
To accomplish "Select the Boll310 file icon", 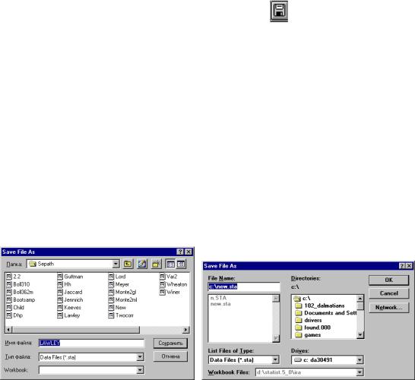I will tap(9, 284).
